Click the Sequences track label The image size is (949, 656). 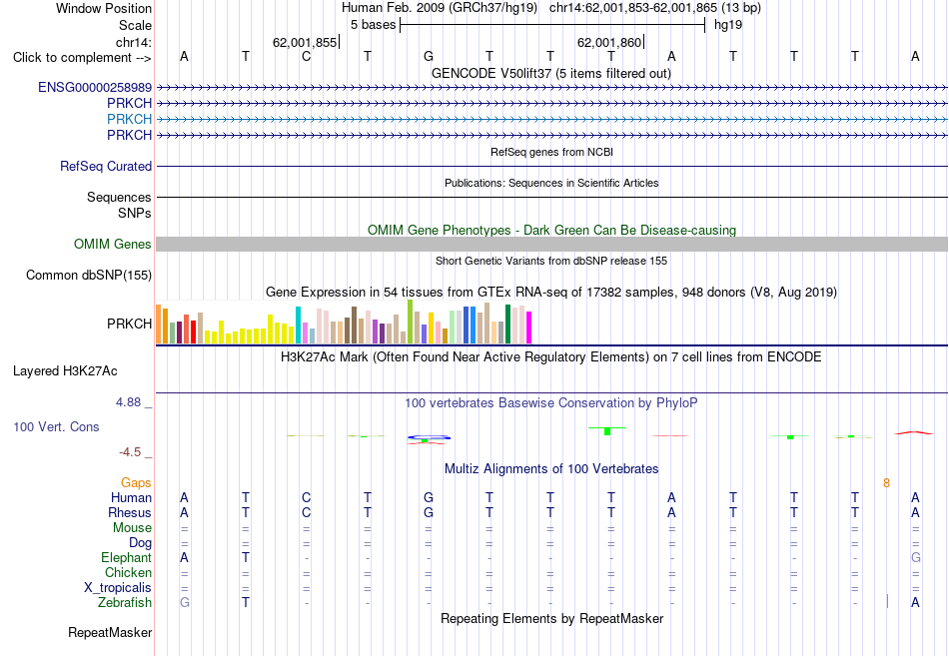pyautogui.click(x=119, y=198)
